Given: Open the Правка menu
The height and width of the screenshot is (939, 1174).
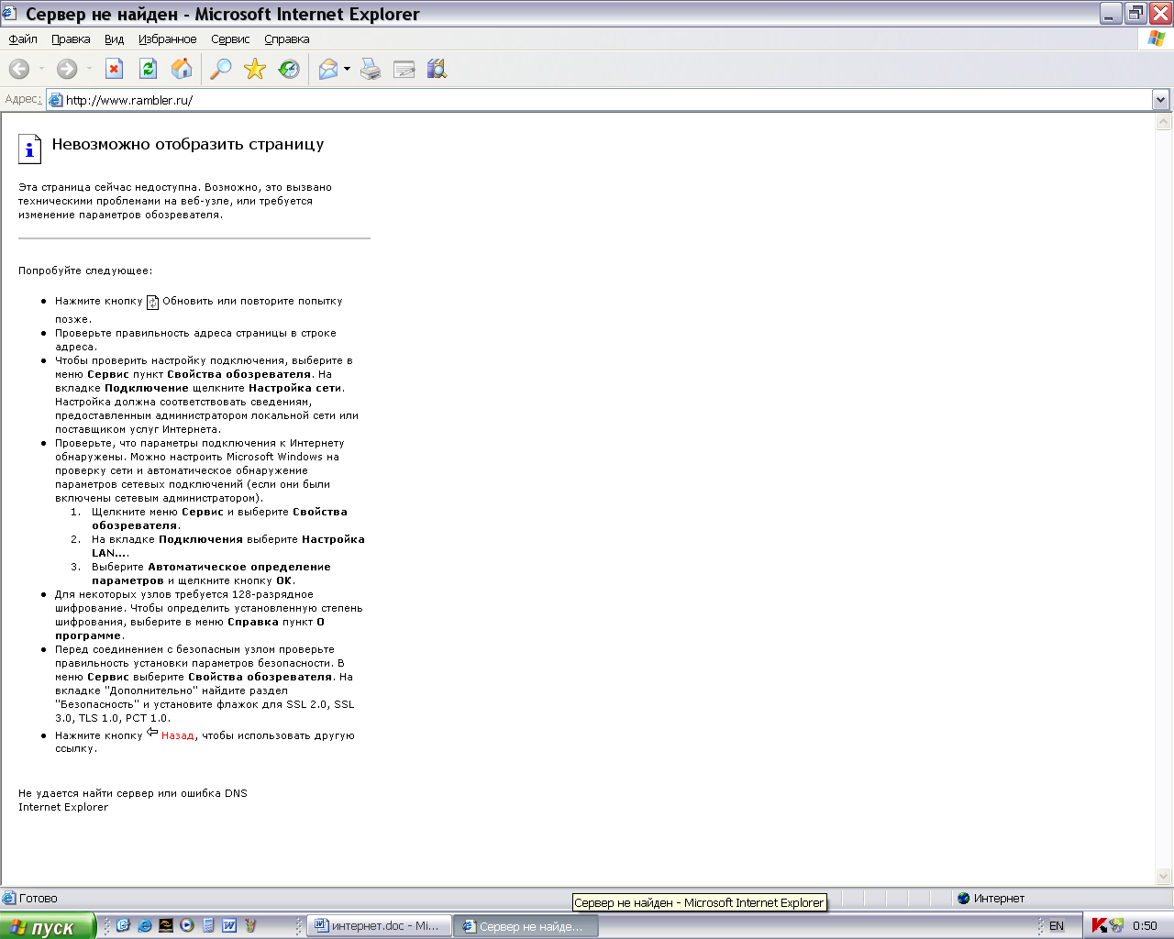Looking at the screenshot, I should tap(71, 39).
